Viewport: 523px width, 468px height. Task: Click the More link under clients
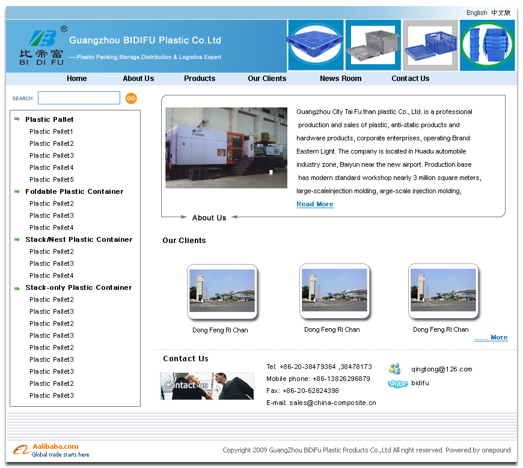point(491,338)
